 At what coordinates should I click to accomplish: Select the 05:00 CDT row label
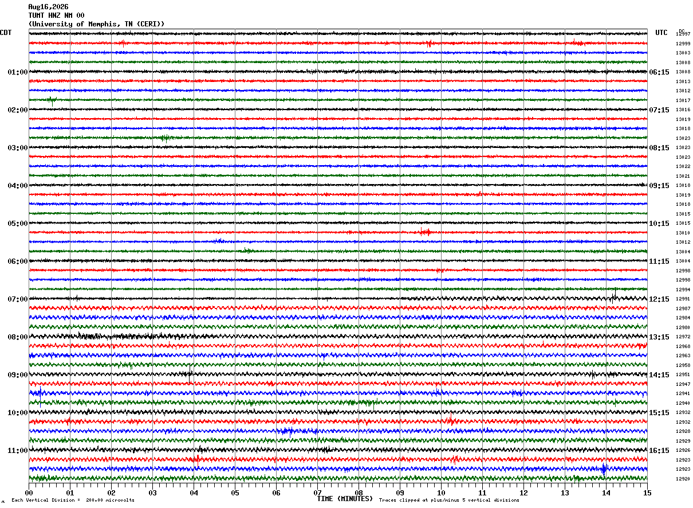[x=18, y=224]
